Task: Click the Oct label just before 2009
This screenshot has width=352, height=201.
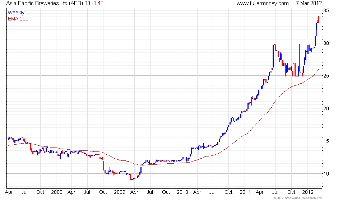Action: (103, 192)
